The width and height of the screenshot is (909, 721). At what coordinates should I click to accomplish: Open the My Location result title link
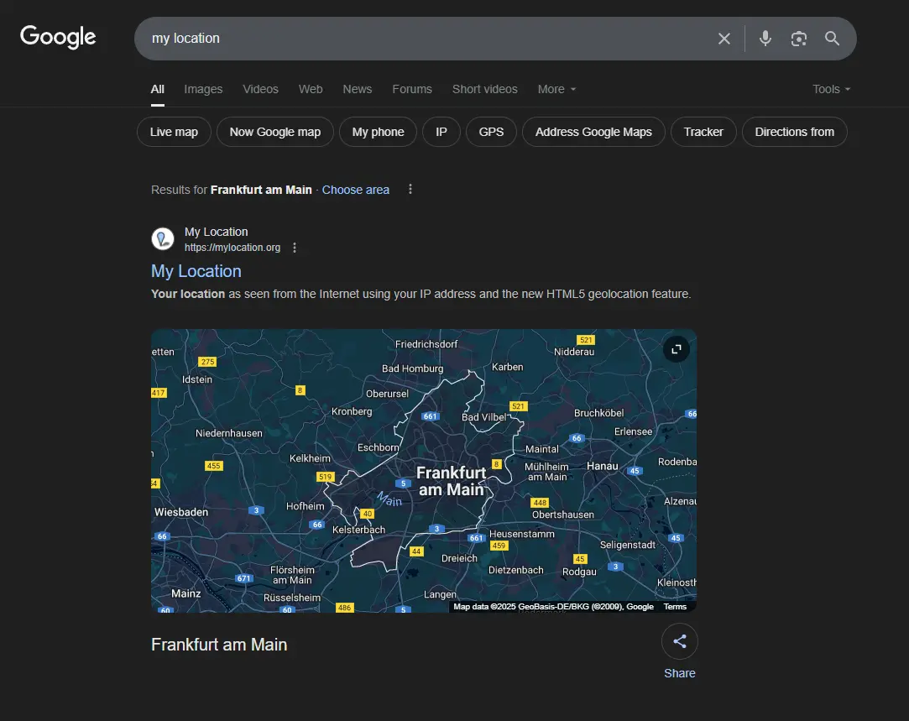(x=196, y=271)
